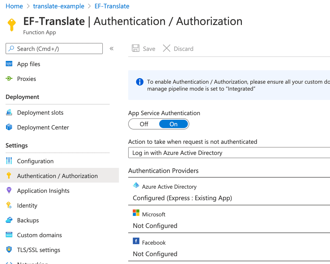
Task: Click the App files code icon
Action: pos(9,64)
